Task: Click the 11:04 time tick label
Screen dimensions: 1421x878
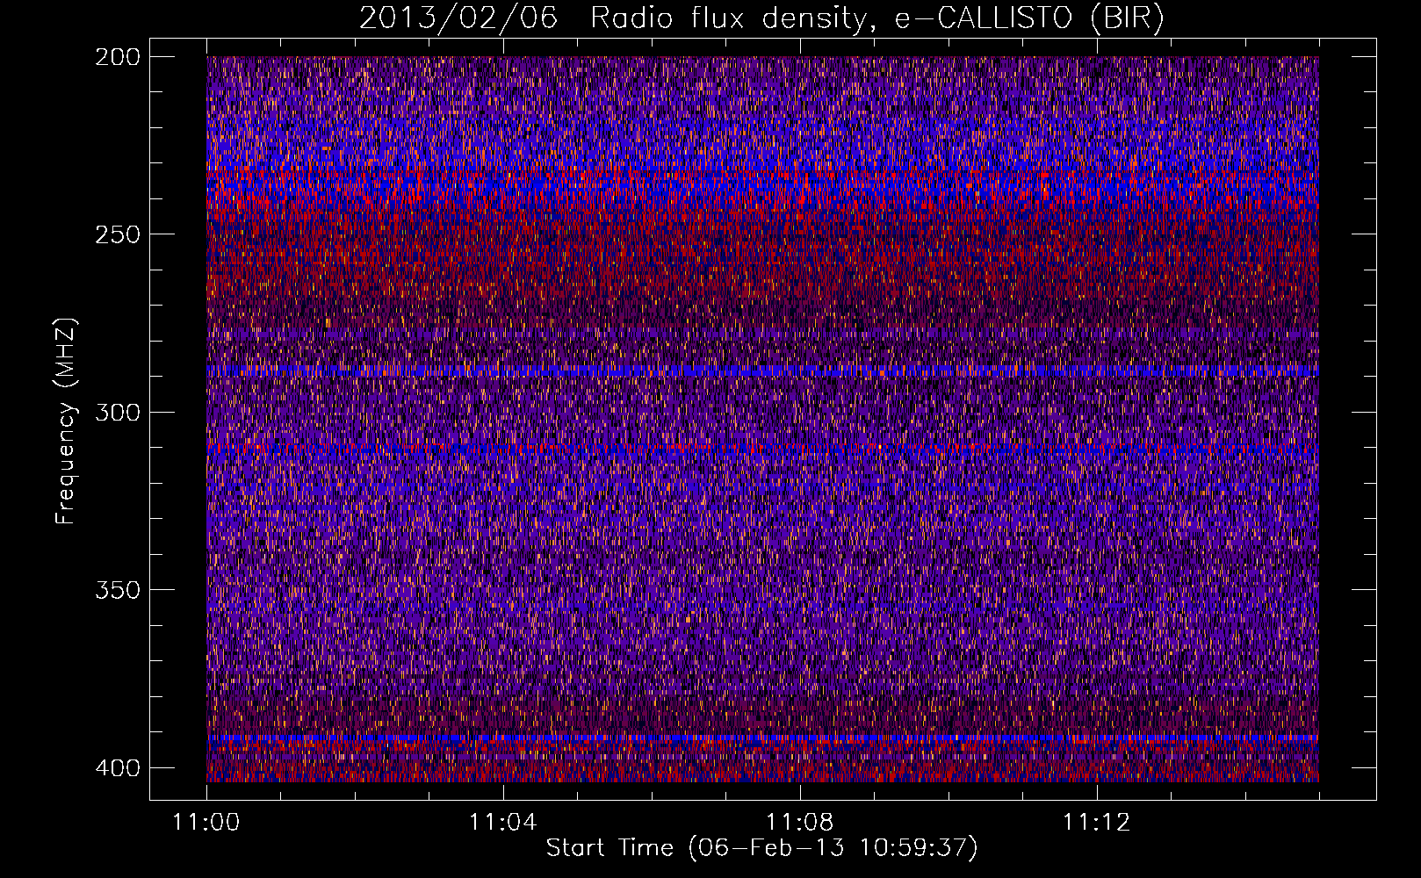Action: pos(503,823)
